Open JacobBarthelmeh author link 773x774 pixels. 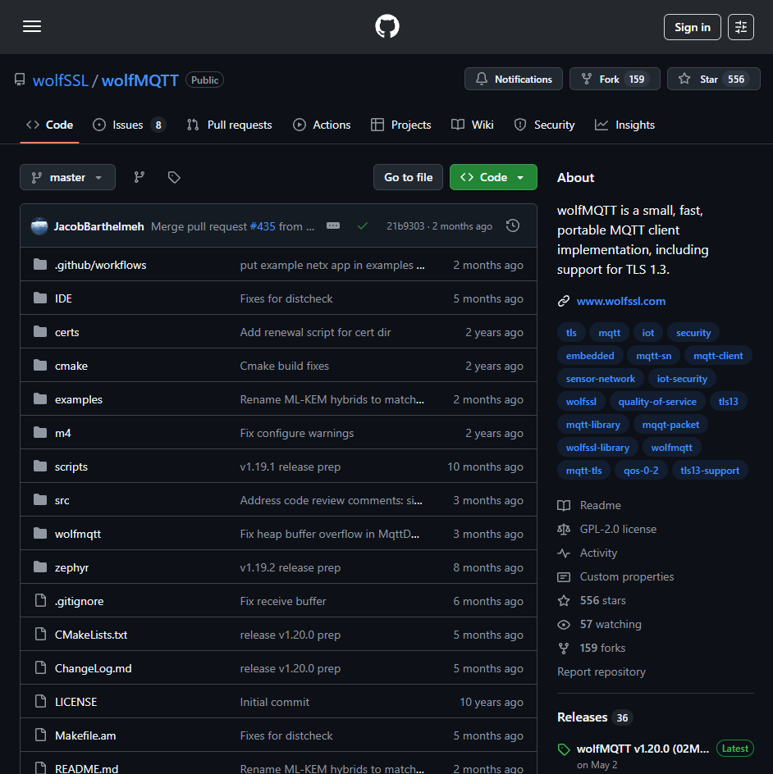(98, 226)
